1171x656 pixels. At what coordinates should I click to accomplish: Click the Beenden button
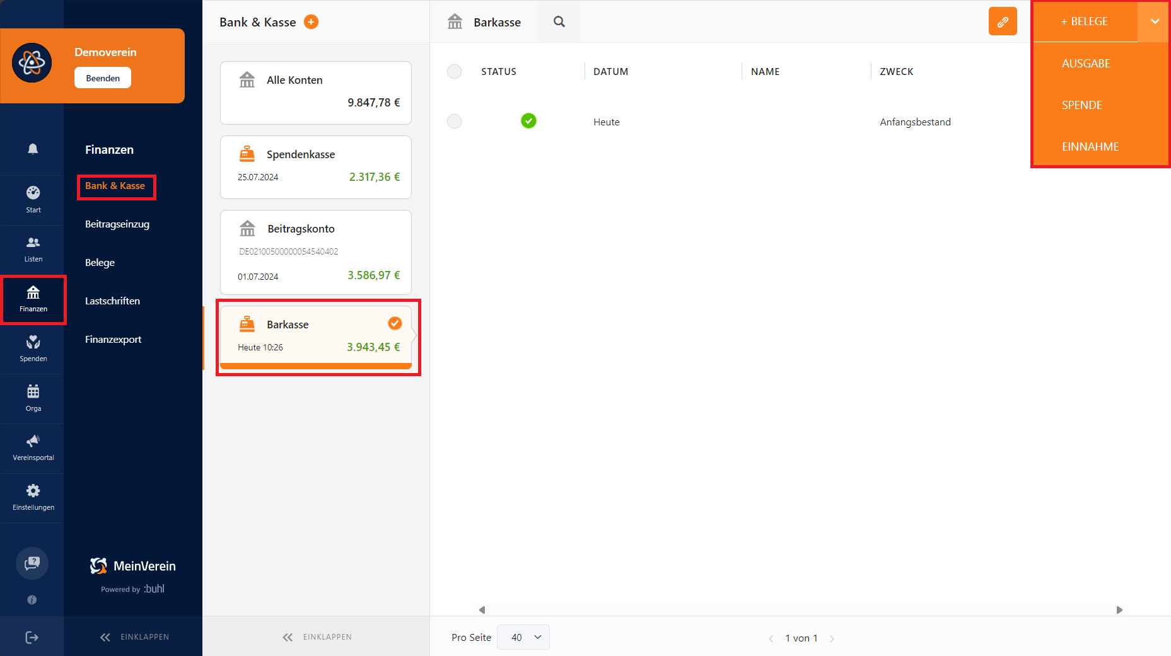click(103, 78)
